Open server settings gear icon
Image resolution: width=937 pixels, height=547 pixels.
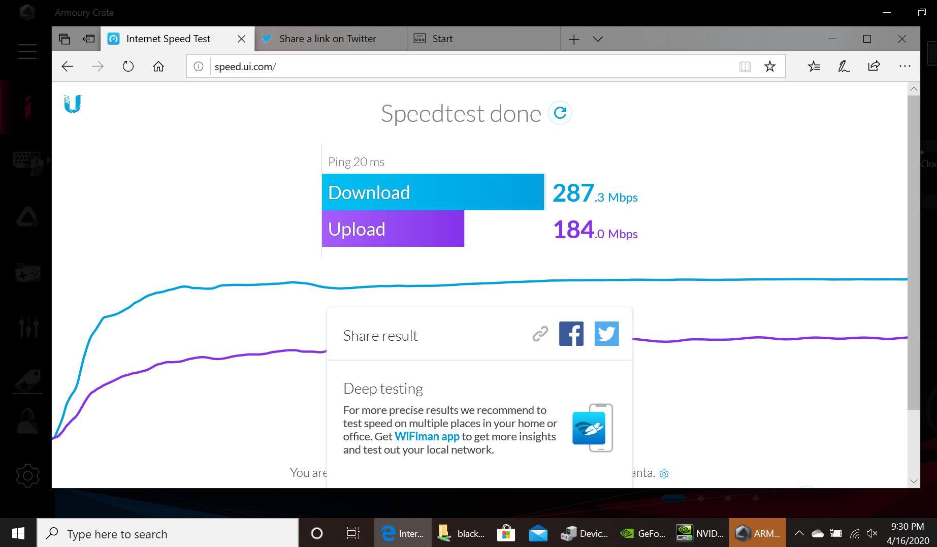click(x=664, y=474)
